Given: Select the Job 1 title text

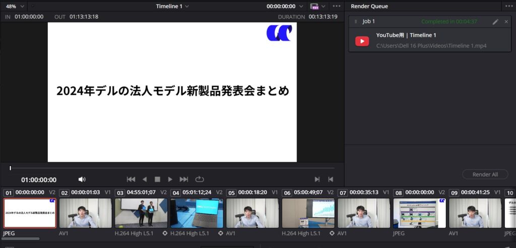Looking at the screenshot, I should [x=368, y=22].
